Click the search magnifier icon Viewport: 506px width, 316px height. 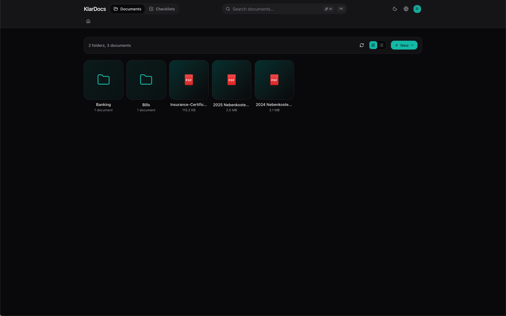tap(228, 9)
